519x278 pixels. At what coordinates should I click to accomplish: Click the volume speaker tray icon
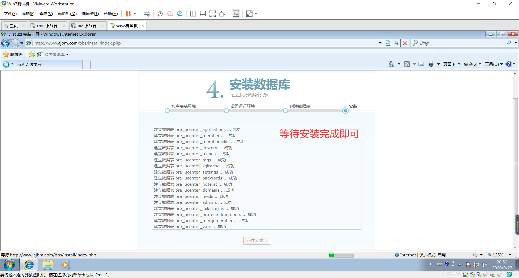coord(484,265)
